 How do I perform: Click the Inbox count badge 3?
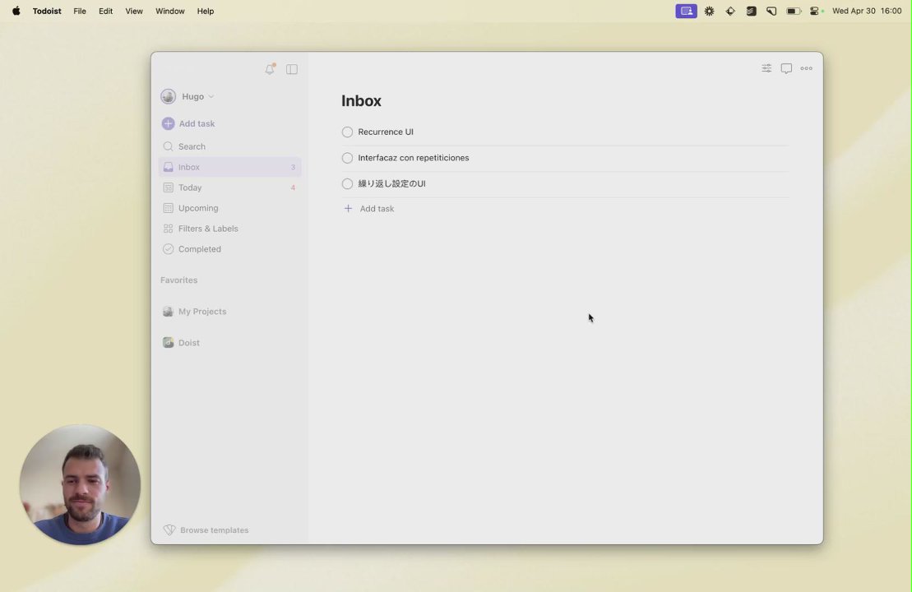click(293, 168)
